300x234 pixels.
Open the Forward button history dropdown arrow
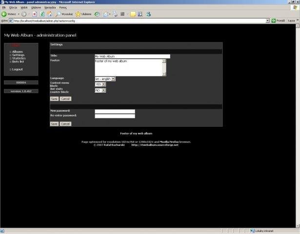pyautogui.click(x=29, y=14)
